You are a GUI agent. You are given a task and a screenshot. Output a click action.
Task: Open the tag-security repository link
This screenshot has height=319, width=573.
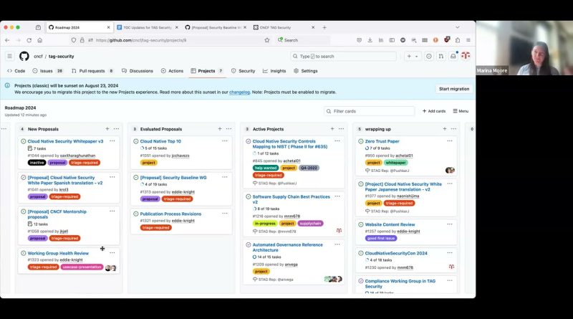61,57
